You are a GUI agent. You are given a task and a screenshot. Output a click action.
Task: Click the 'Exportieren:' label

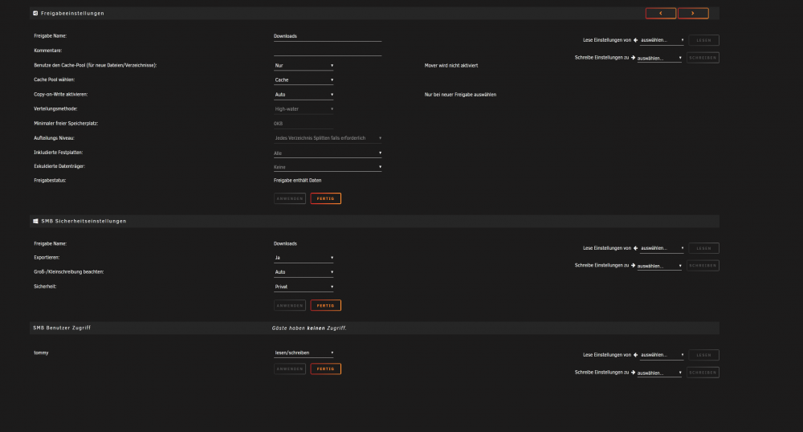pos(47,258)
